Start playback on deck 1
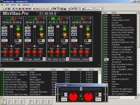140x105 pixels. click(3, 28)
